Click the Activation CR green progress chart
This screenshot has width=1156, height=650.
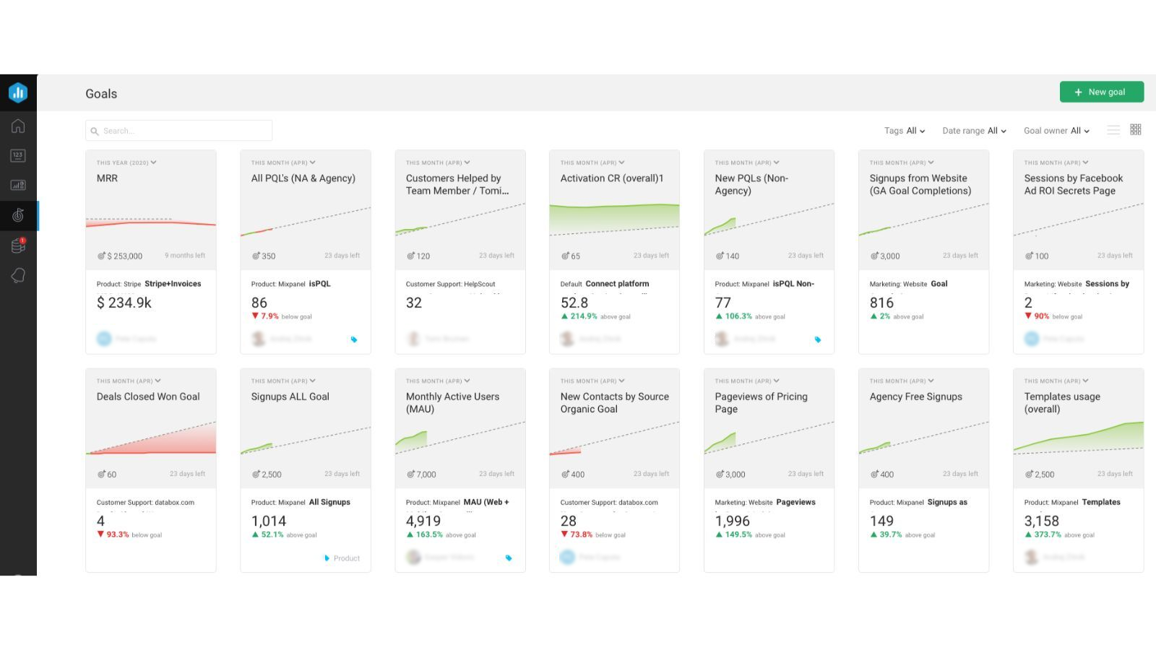tap(614, 219)
